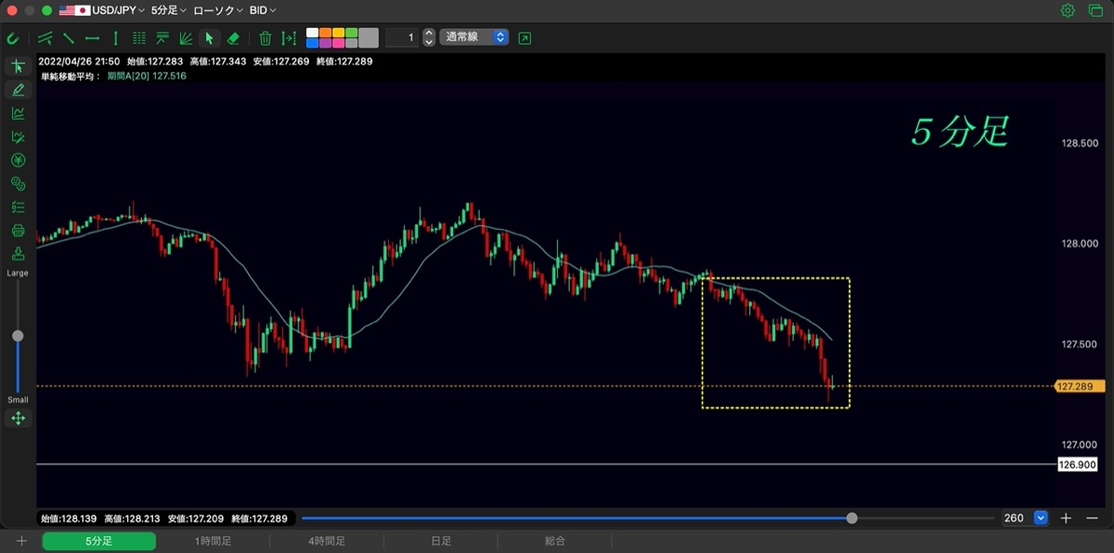Click the yen coin icon in sidebar

[18, 161]
